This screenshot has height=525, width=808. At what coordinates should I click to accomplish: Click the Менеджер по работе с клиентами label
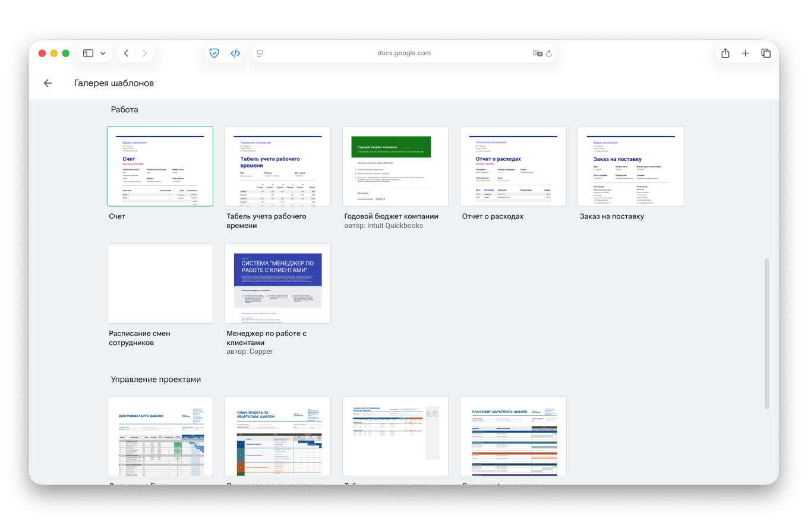pyautogui.click(x=266, y=338)
